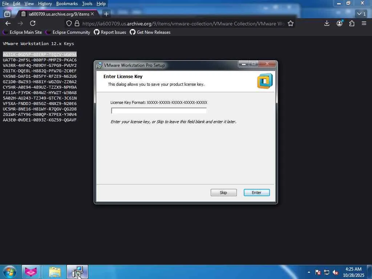Bookmark this page with the star
372x279 pixels.
tap(291, 23)
